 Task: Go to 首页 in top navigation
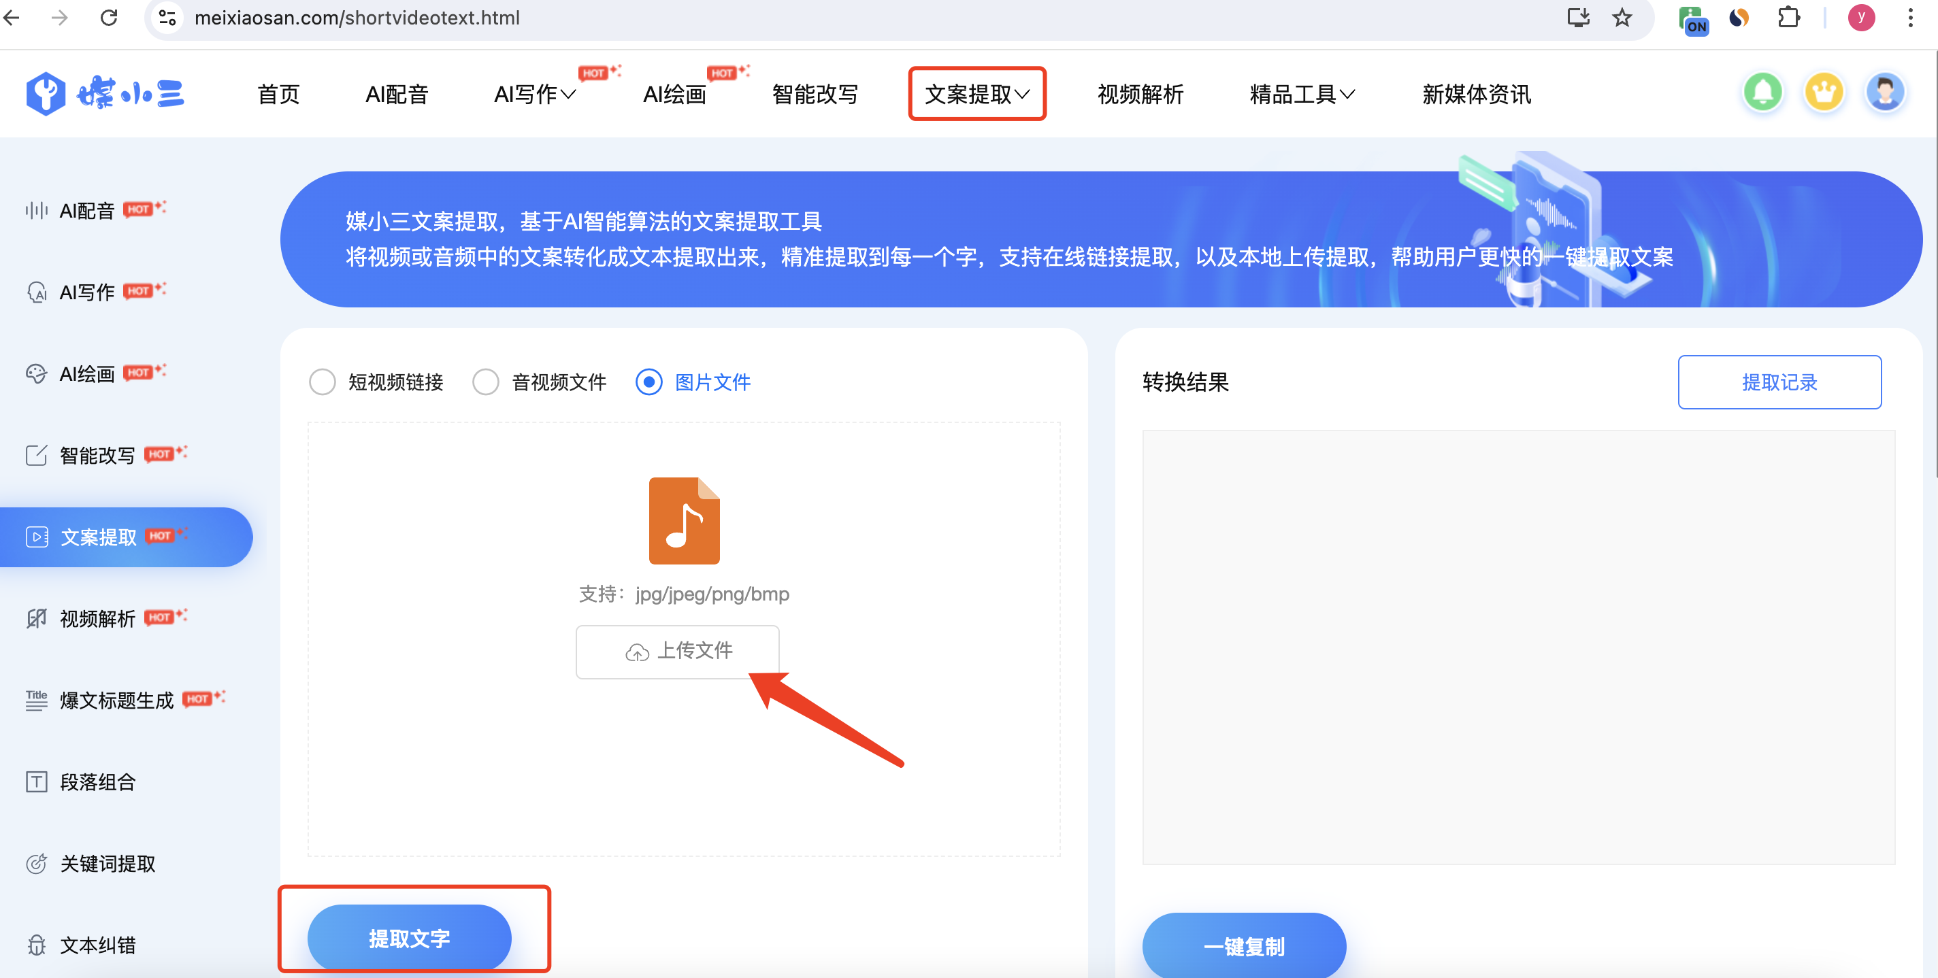click(278, 94)
